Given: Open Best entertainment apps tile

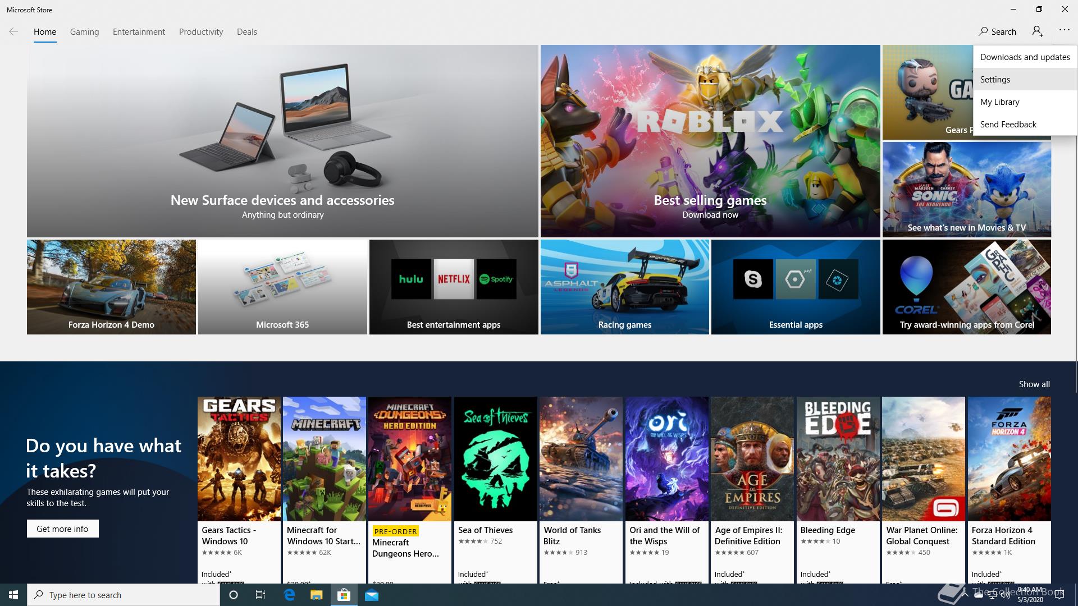Looking at the screenshot, I should click(x=454, y=287).
